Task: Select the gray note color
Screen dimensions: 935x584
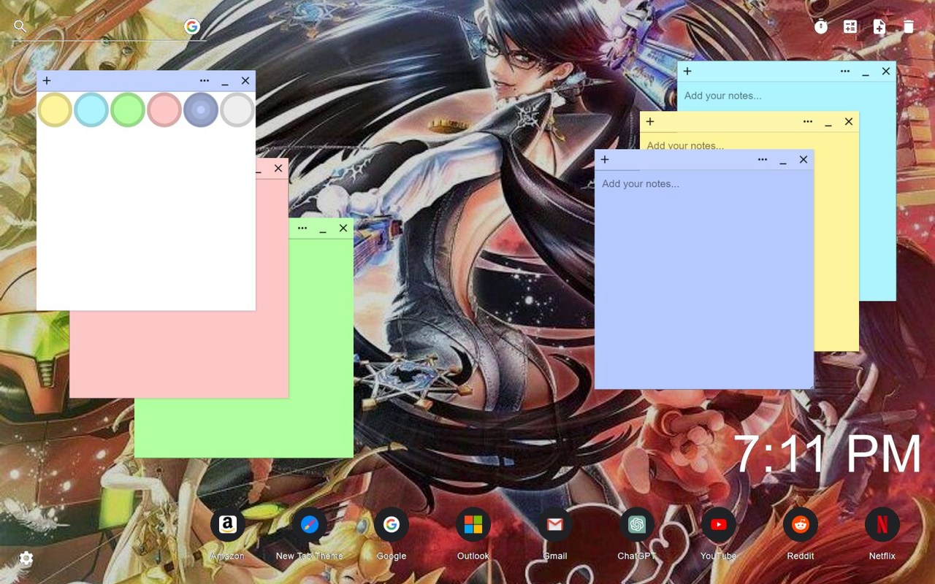Action: point(237,109)
